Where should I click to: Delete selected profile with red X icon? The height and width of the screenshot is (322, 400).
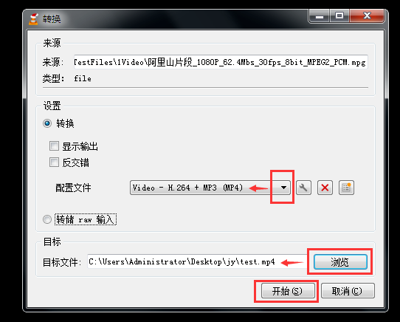(x=325, y=188)
